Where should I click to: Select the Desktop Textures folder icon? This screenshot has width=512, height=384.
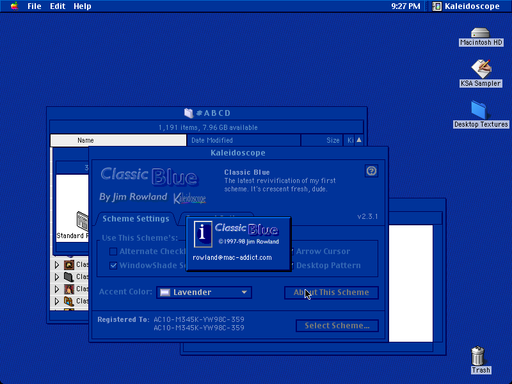point(479,110)
